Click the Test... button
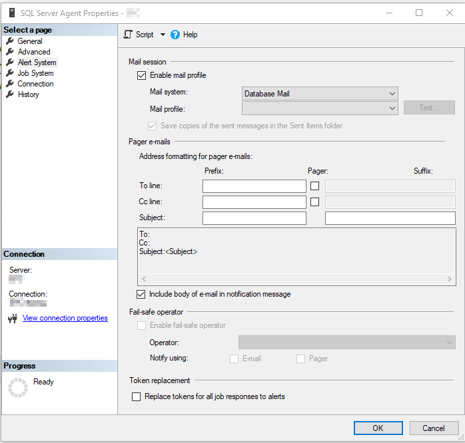The image size is (465, 443). [x=429, y=108]
